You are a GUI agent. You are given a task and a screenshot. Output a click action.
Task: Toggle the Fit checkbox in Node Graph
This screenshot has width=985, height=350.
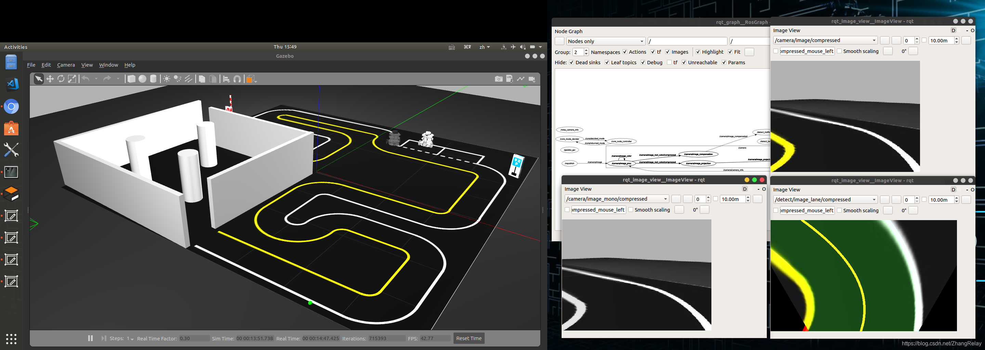730,52
